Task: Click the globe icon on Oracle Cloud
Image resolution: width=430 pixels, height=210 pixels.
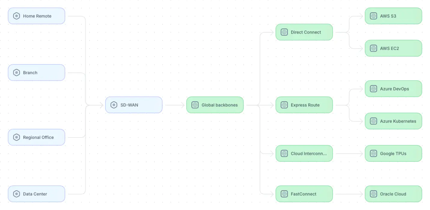Action: pos(374,194)
